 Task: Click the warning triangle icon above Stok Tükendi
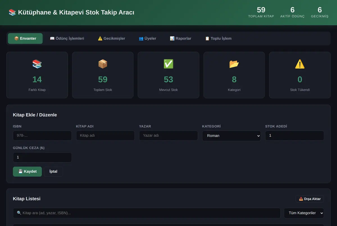(300, 64)
